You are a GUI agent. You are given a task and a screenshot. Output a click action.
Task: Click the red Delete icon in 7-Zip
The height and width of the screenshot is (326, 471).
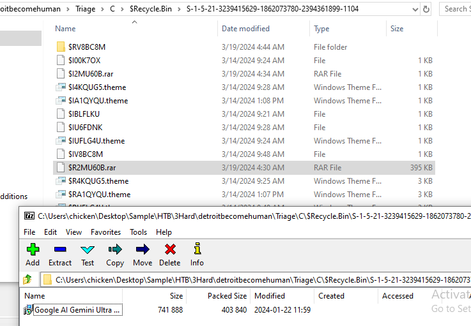pos(170,255)
